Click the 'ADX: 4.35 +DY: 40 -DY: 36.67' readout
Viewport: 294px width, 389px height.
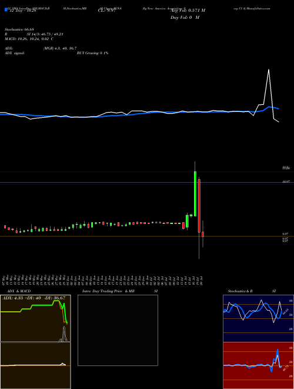click(x=34, y=298)
